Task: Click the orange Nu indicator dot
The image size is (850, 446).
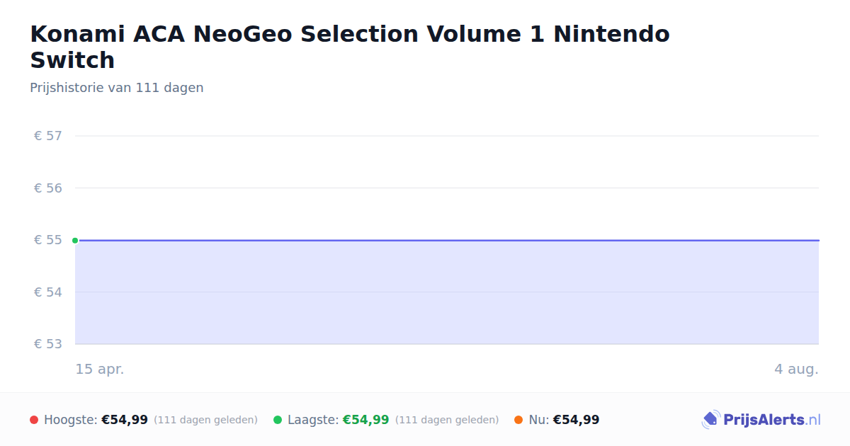Action: [x=518, y=420]
